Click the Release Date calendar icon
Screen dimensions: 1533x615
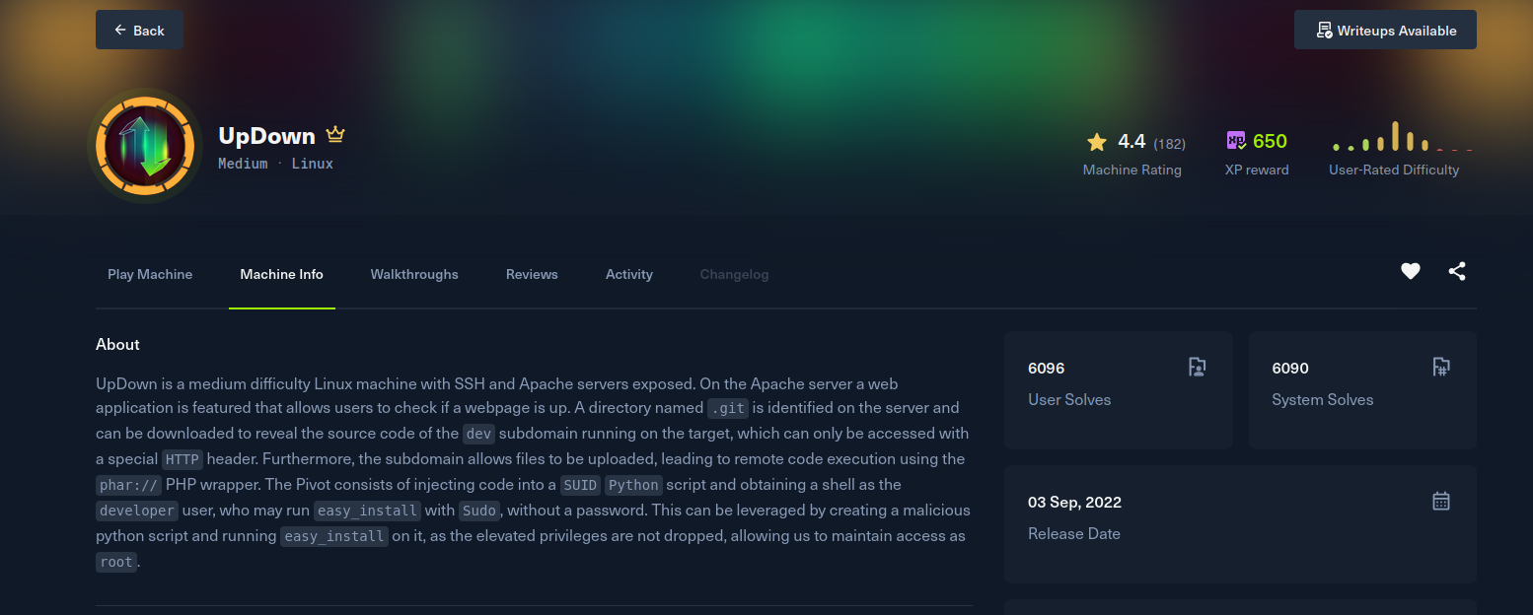pyautogui.click(x=1441, y=501)
